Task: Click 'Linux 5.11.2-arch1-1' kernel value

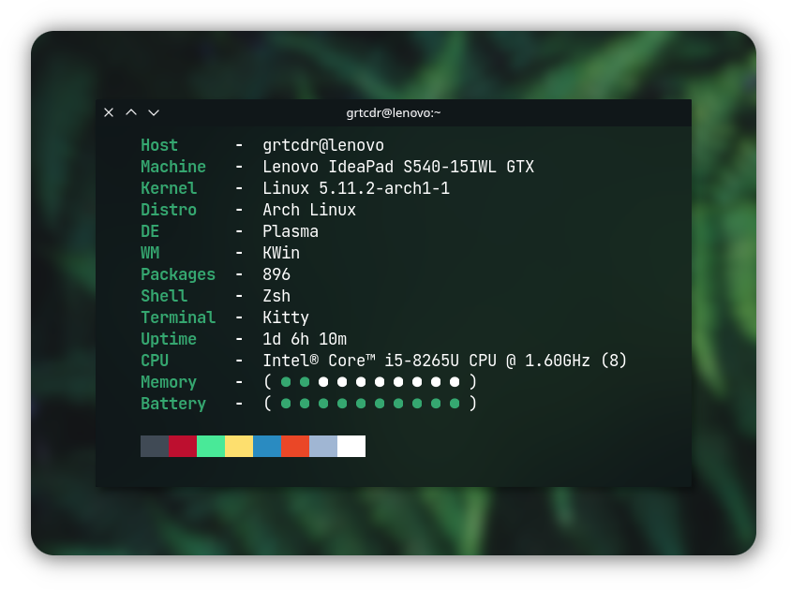Action: point(356,188)
